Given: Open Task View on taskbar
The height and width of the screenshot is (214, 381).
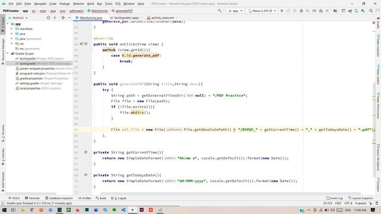Looking at the screenshot, I should click(x=13, y=210).
